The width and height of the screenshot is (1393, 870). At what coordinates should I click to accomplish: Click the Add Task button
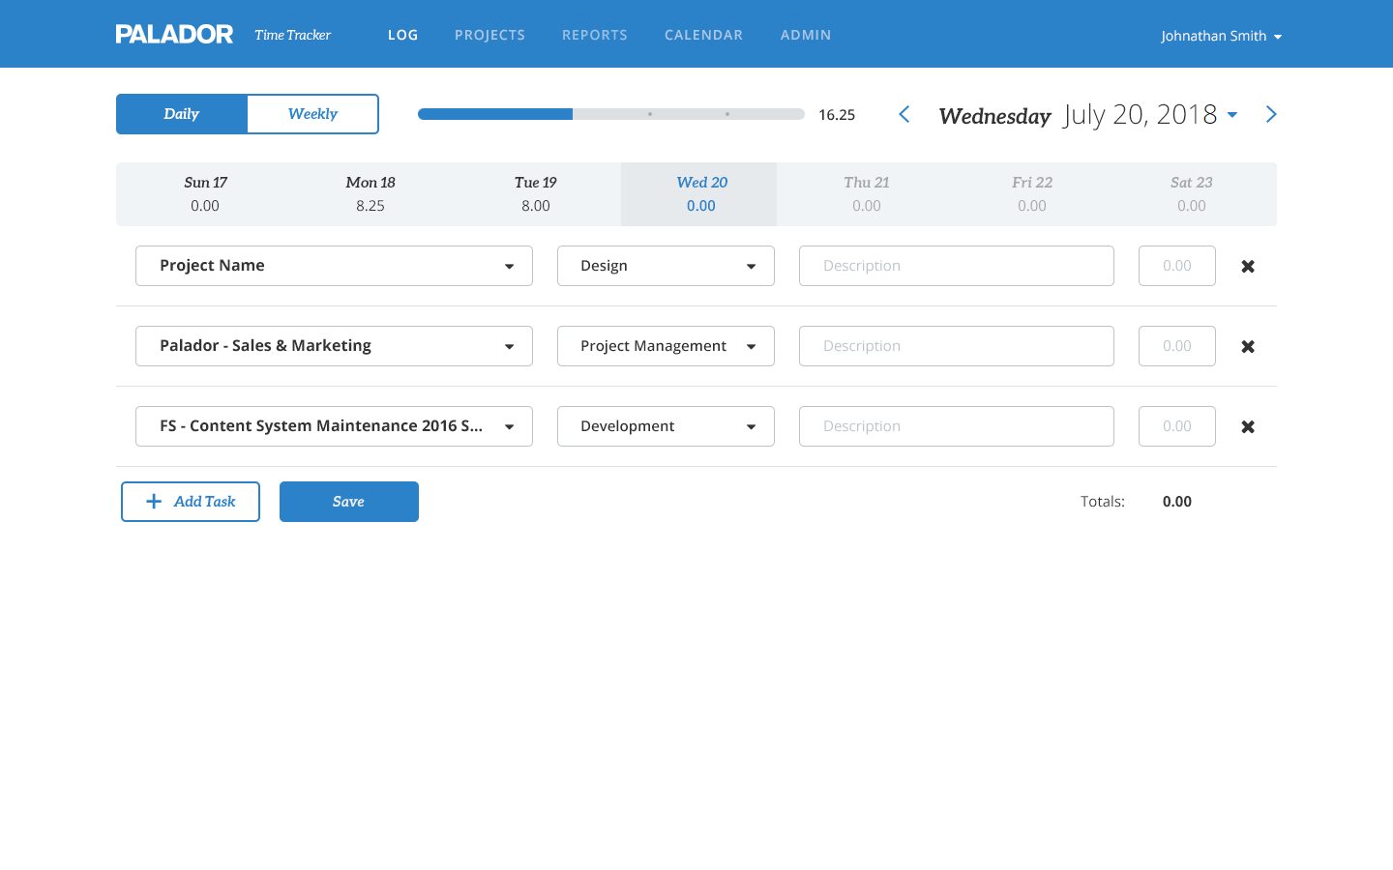coord(191,502)
